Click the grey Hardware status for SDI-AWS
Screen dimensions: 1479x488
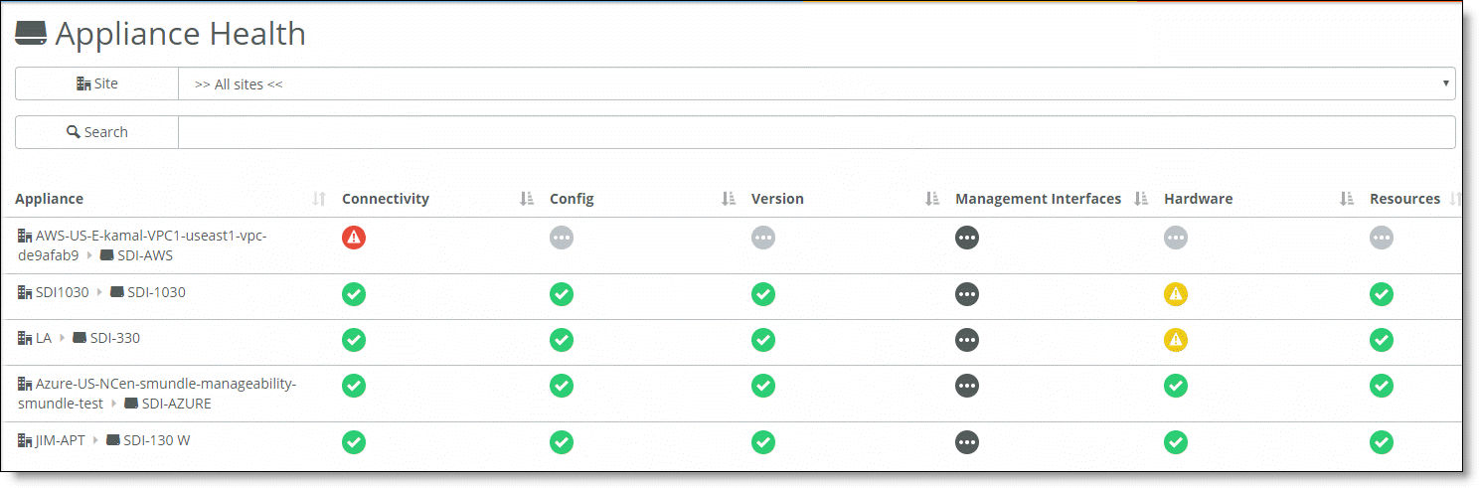tap(1176, 238)
